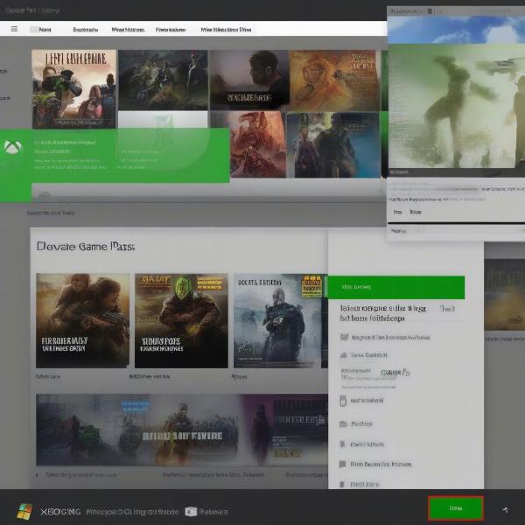Select the red dragon creature game tile
Image resolution: width=525 pixels, height=525 pixels.
[258, 144]
